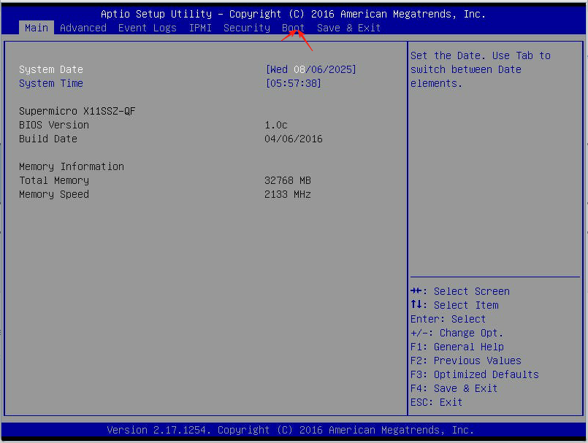Click the Aptio Setup Utility title
Viewport: 588px width, 443px height.
[x=293, y=14]
